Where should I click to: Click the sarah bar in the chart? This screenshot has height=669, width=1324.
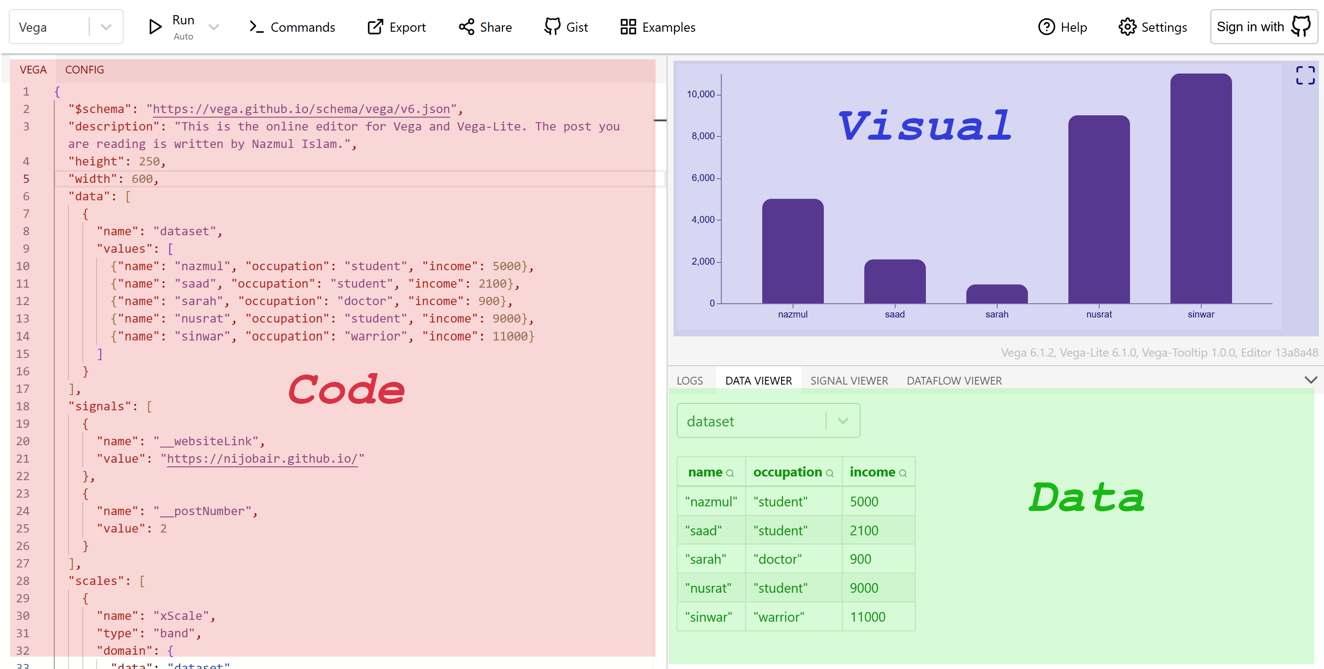tap(997, 294)
